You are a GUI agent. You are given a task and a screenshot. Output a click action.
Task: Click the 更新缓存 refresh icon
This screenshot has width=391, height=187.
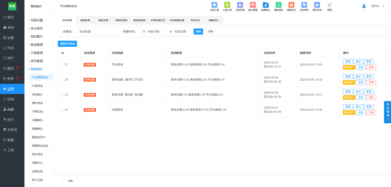pos(278,5)
